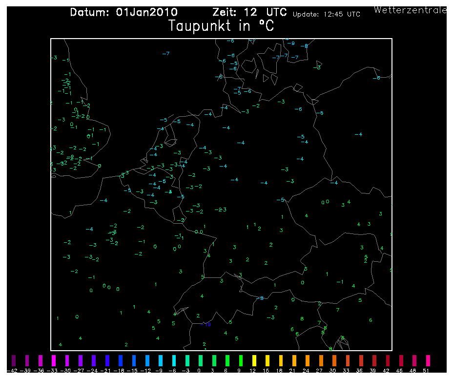Image resolution: width=453 pixels, height=379 pixels.
Task: Click the cyan legend swatch above -6
Action: click(x=174, y=360)
